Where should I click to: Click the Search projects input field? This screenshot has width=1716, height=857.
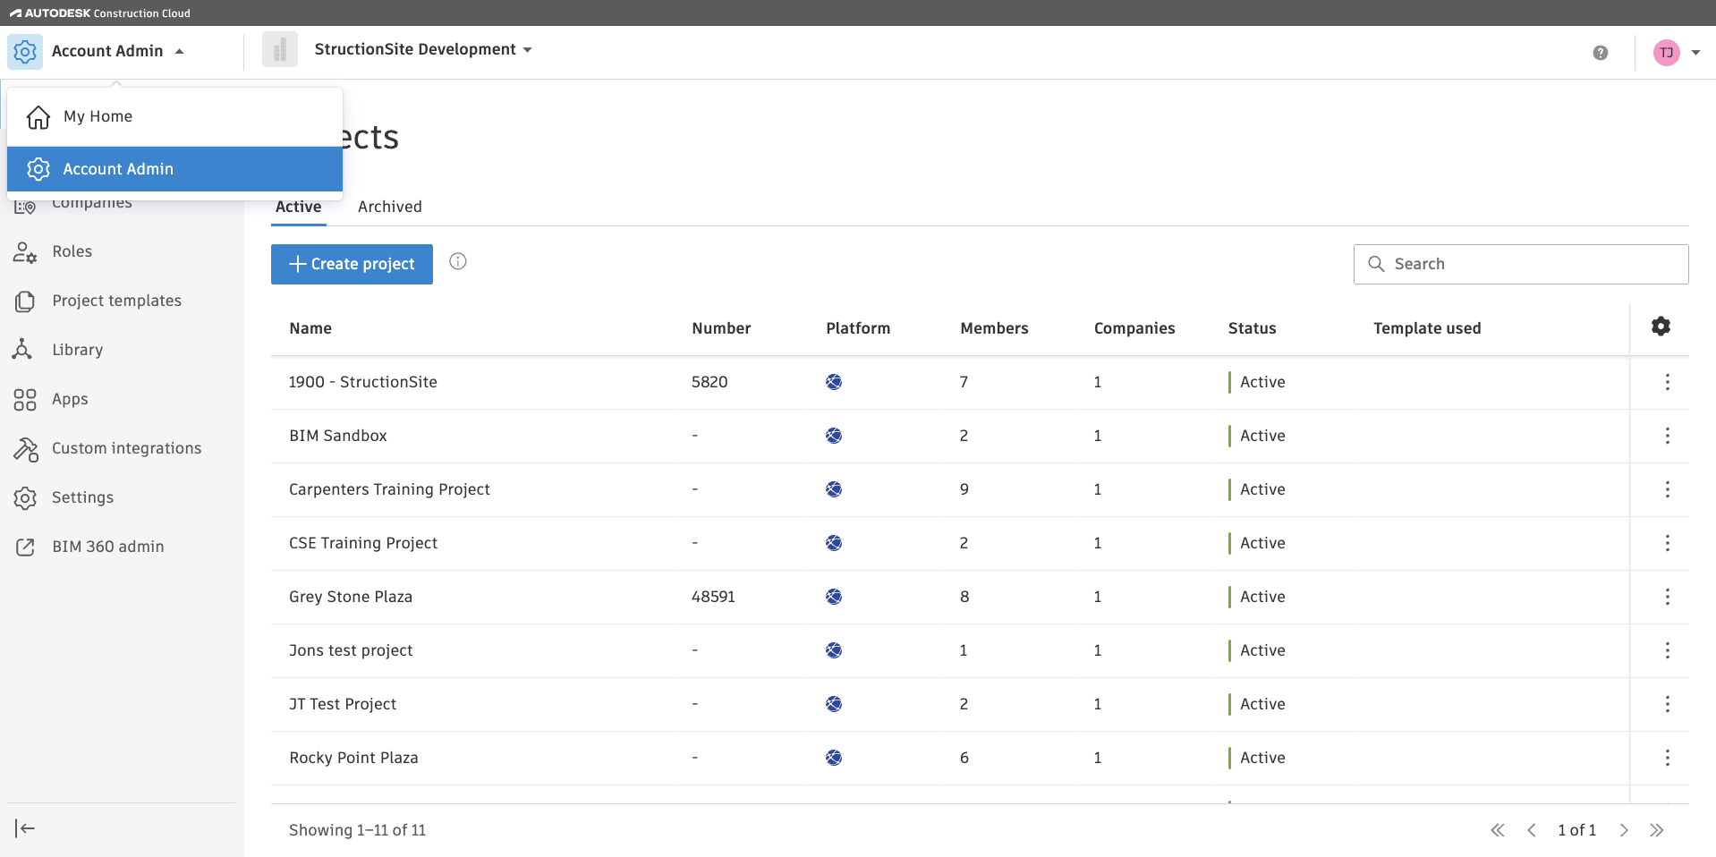tap(1521, 264)
